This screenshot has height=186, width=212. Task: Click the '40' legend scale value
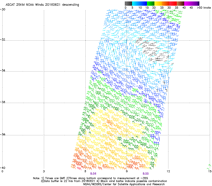pos(184,8)
